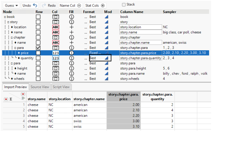Viewport: 226px width, 147px height.
Task: Click Fill plus icon for location
Action: [72, 27]
